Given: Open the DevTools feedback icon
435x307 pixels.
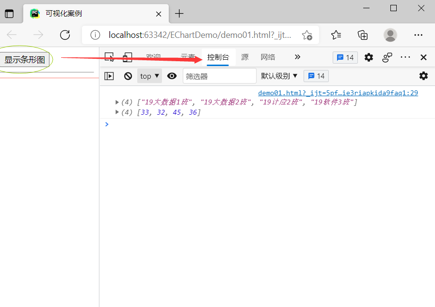Looking at the screenshot, I should (387, 57).
